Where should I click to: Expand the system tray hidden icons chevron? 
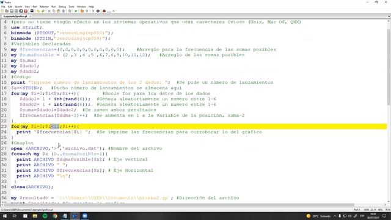(x=335, y=216)
